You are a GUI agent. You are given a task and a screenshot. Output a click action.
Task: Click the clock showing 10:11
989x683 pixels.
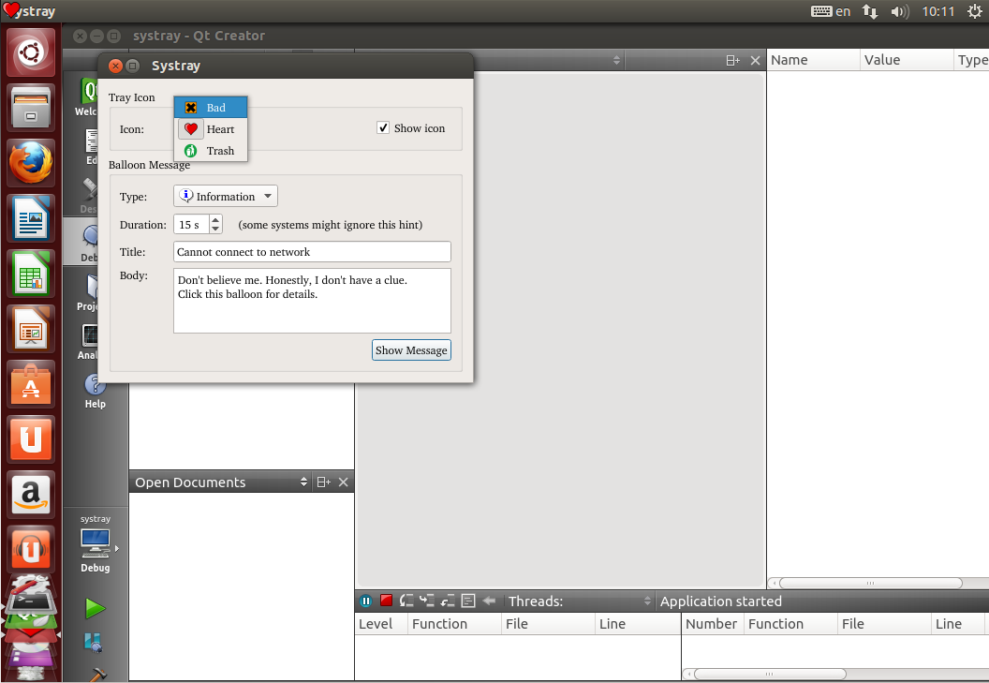tap(937, 11)
